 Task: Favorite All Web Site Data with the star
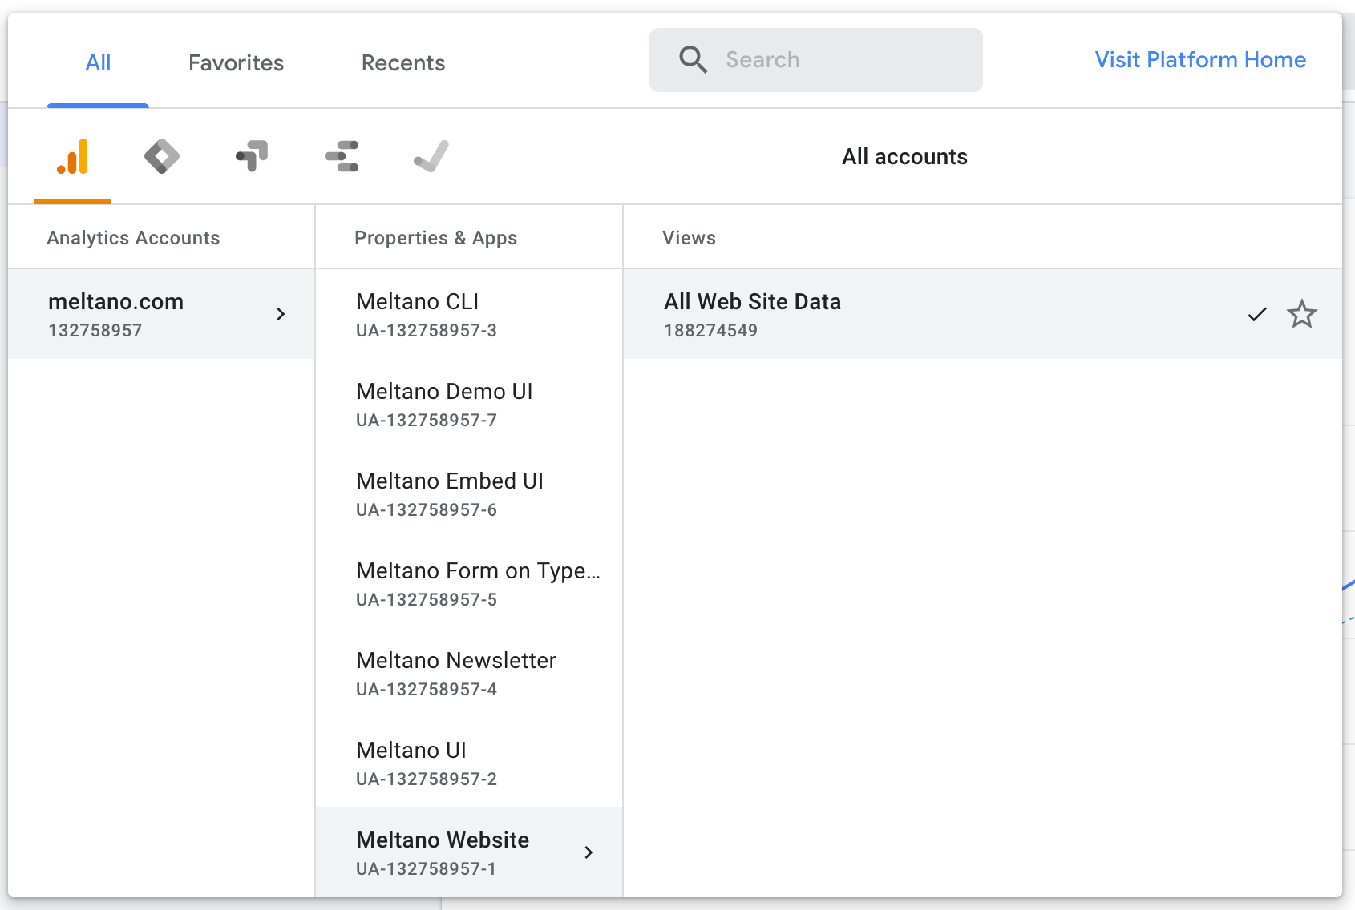[1301, 314]
